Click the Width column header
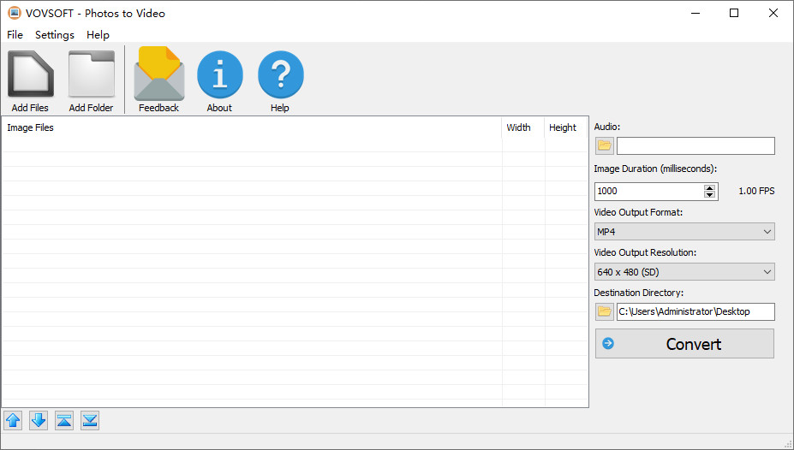The image size is (794, 450). tap(523, 128)
